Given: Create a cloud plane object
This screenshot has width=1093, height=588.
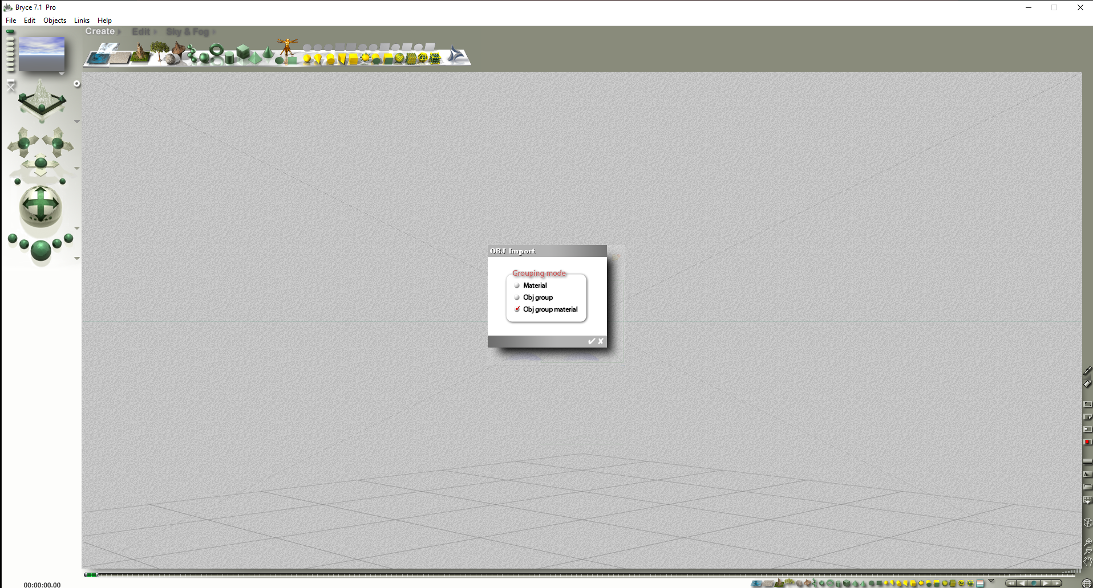Looking at the screenshot, I should (108, 48).
